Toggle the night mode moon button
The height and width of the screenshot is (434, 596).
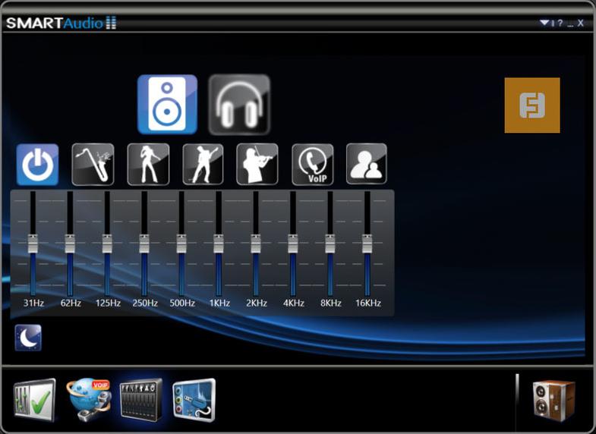[28, 338]
